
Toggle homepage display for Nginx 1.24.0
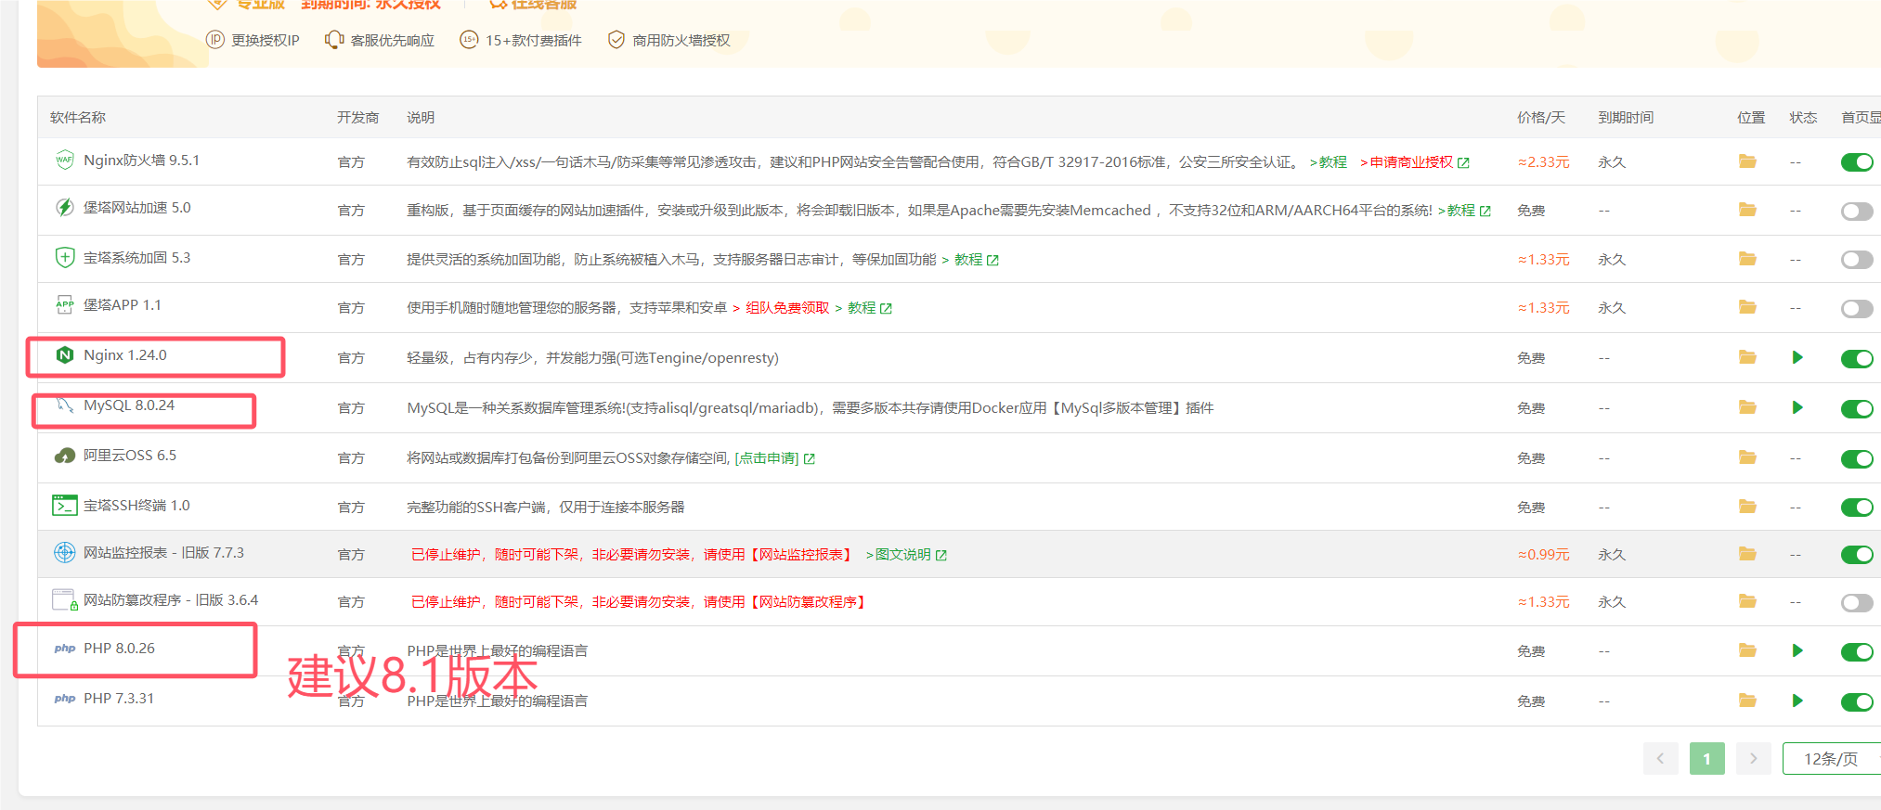pos(1857,358)
